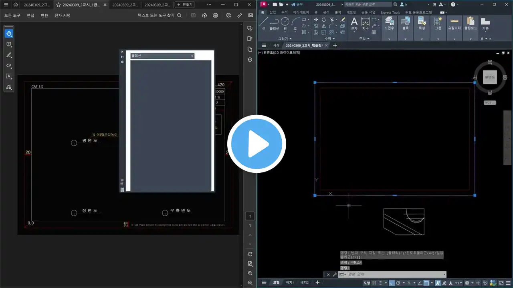Viewport: 513px width, 288px height.
Task: Click the 공유 share button in AutoCAD
Action: [x=297, y=4]
